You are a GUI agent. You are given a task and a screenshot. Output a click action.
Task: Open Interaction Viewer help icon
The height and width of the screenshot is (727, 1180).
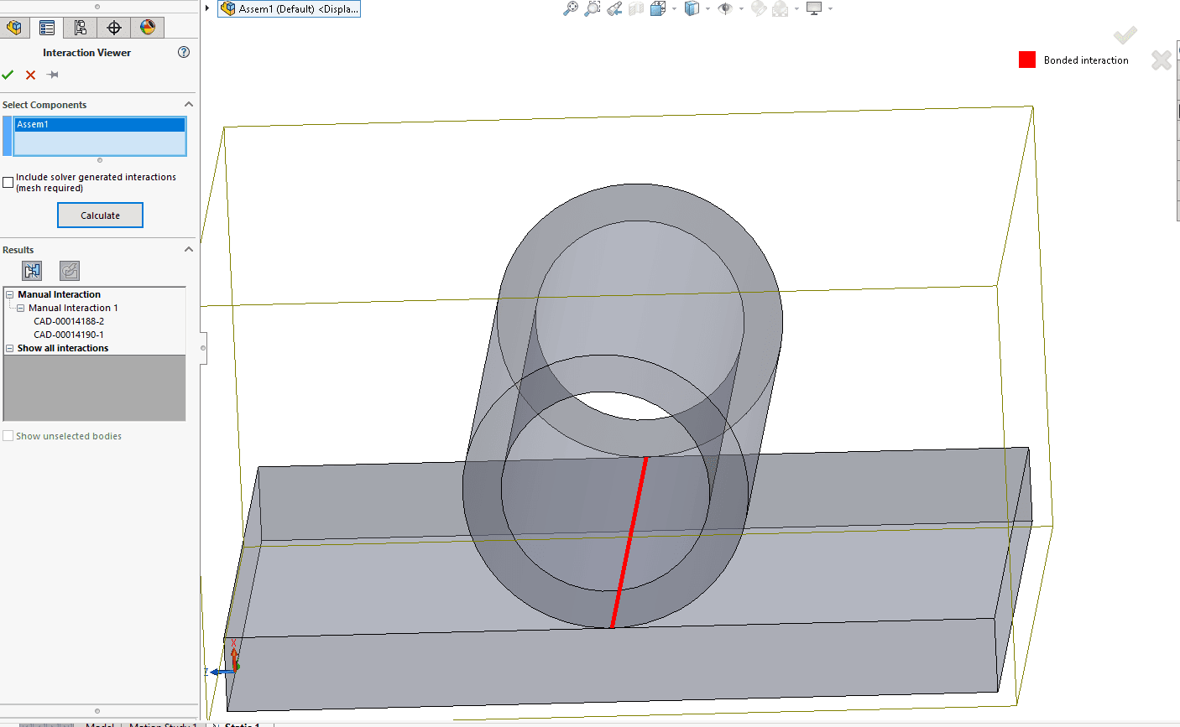[184, 52]
